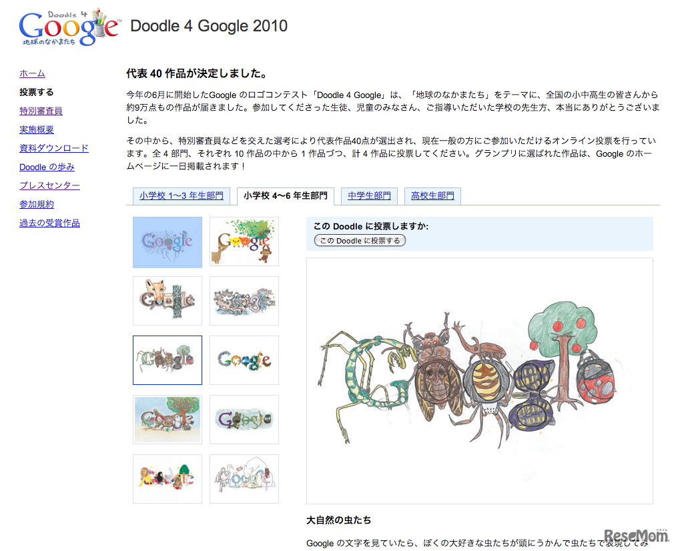Switch to 高校生部門 tab
This screenshot has width=678, height=551.
432,195
